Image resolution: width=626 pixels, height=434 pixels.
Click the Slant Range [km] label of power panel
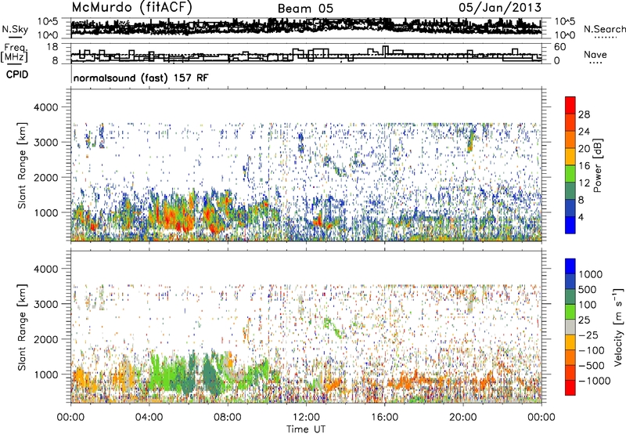(22, 165)
